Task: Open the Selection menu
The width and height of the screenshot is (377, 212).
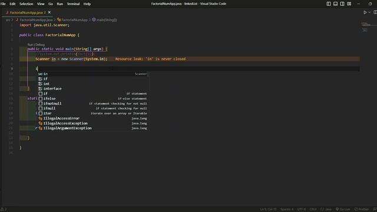Action: point(26,4)
